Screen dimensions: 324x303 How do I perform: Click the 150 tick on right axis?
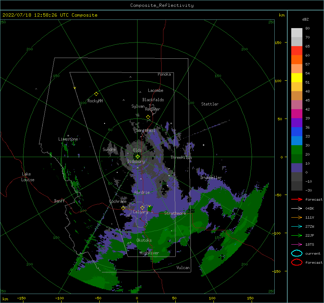pos(278,43)
